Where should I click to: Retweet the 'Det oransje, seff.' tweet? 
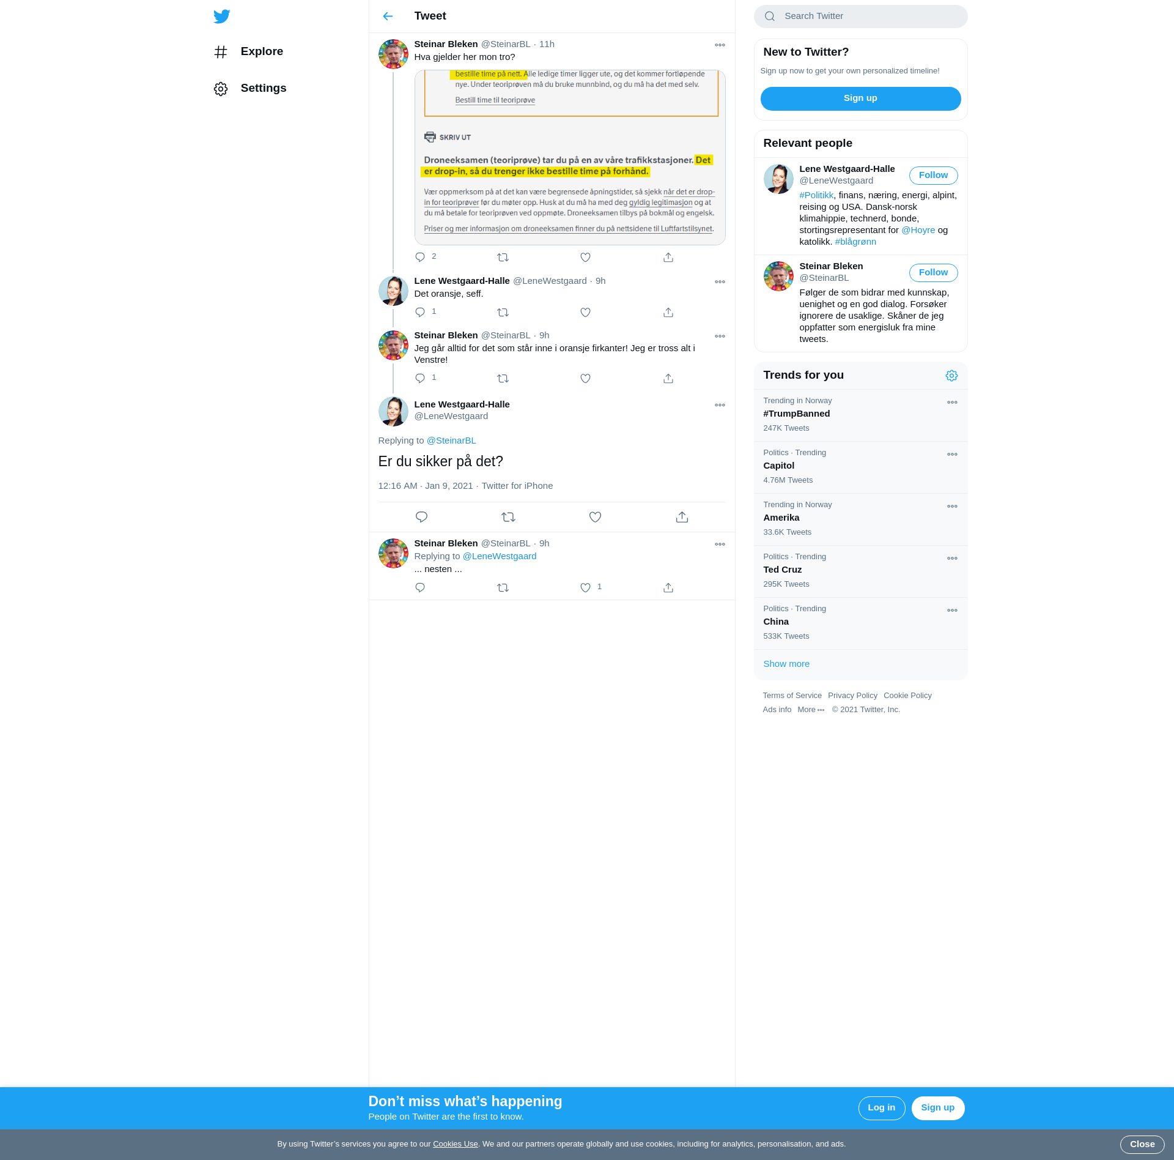[x=503, y=312]
